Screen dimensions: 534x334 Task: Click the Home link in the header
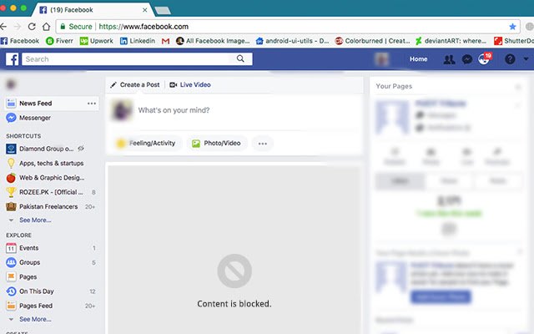point(418,59)
